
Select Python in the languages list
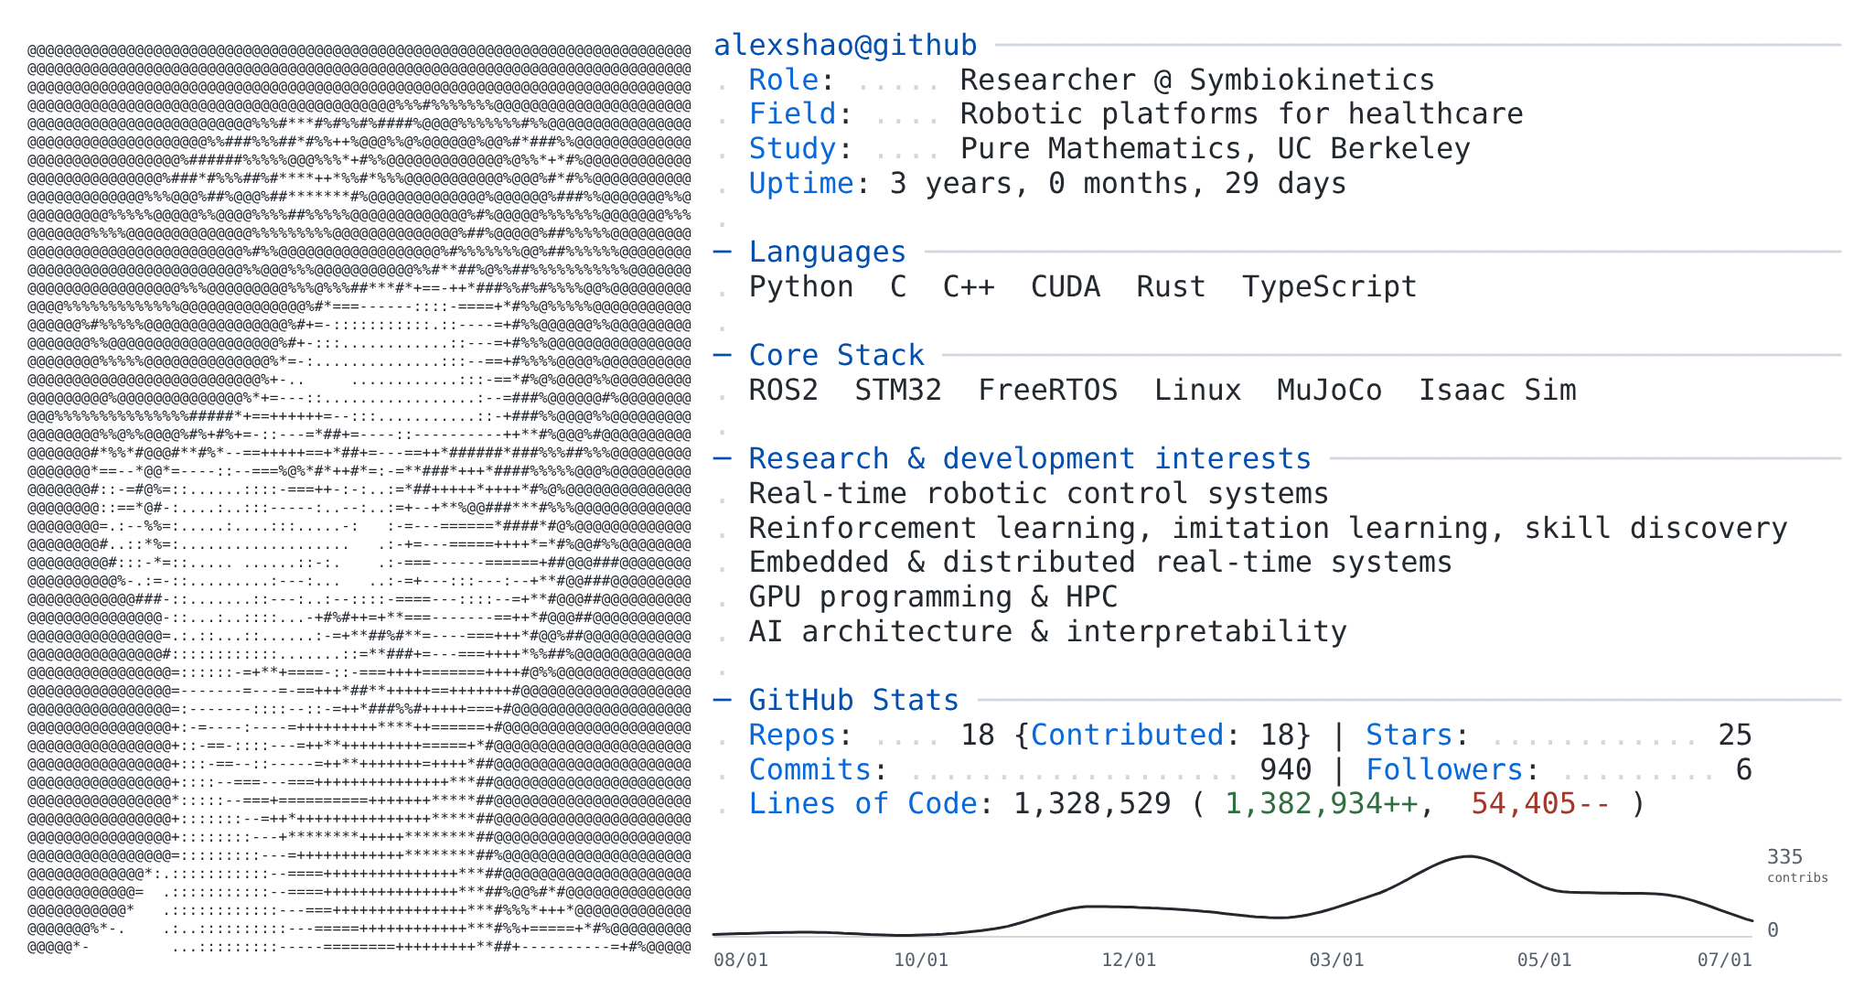coord(801,286)
